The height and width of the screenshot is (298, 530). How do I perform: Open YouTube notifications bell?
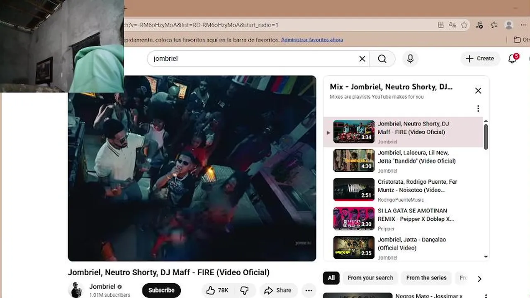point(513,59)
